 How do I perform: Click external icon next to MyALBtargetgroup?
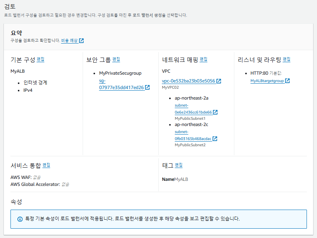288,81
